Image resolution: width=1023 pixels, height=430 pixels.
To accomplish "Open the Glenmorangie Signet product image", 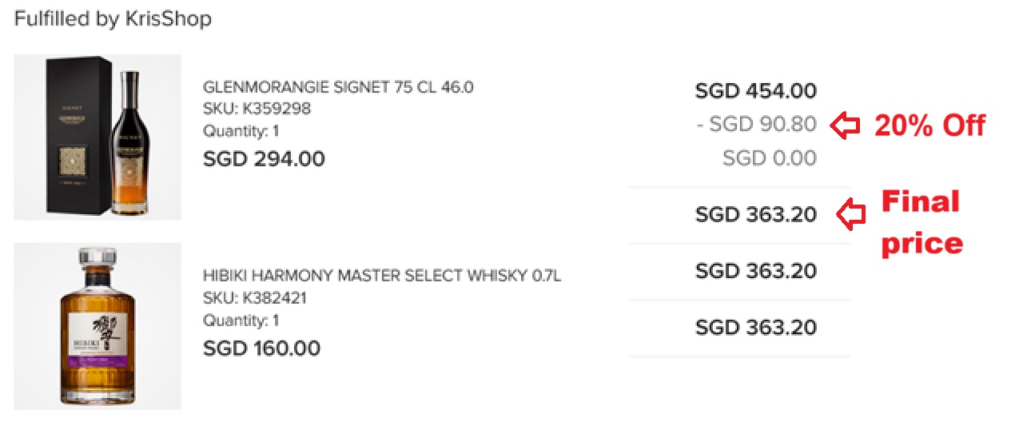I will (98, 137).
